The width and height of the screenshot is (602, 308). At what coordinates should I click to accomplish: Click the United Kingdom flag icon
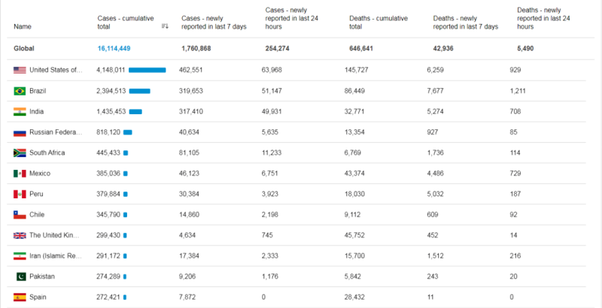pyautogui.click(x=20, y=236)
